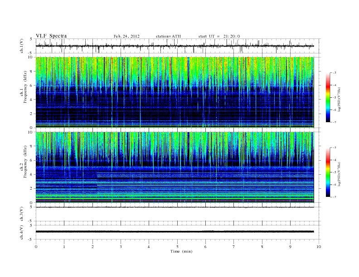Click the "-3" tick on ch.1 color bar
Image resolution: width=359 pixels, height=277 pixels.
pyautogui.click(x=335, y=73)
